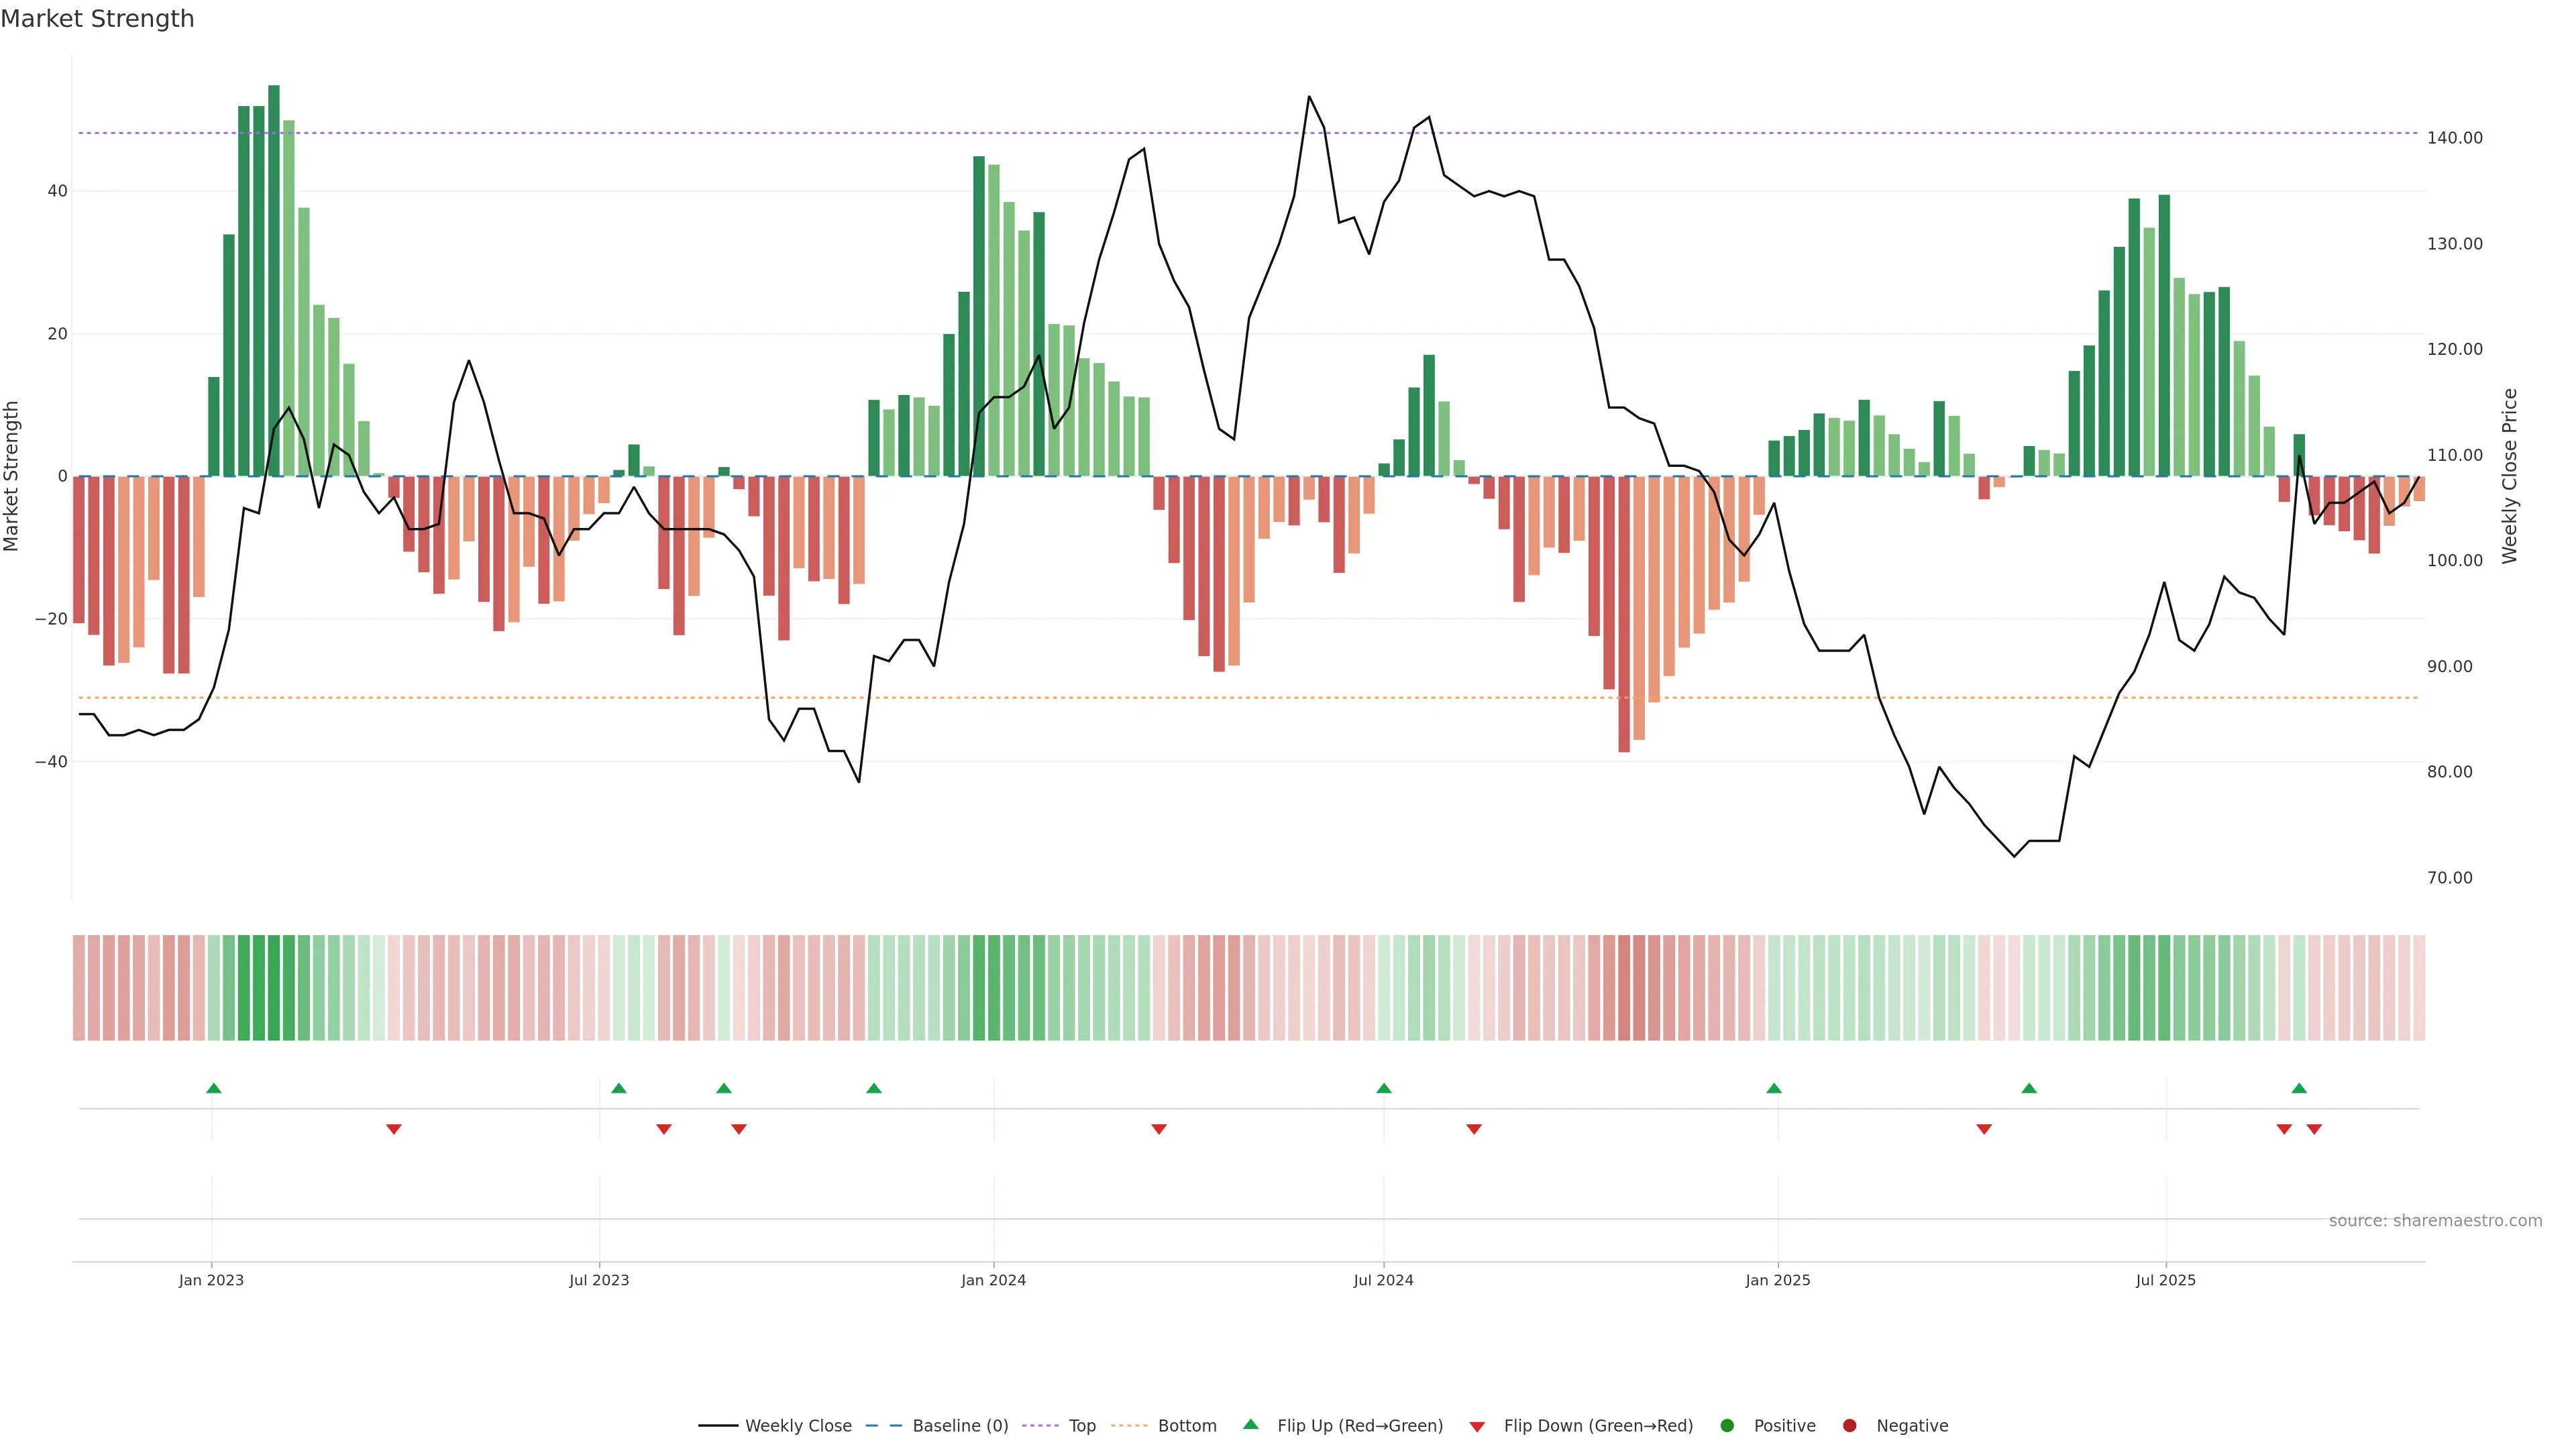Click the Market Strength chart title

(97, 19)
